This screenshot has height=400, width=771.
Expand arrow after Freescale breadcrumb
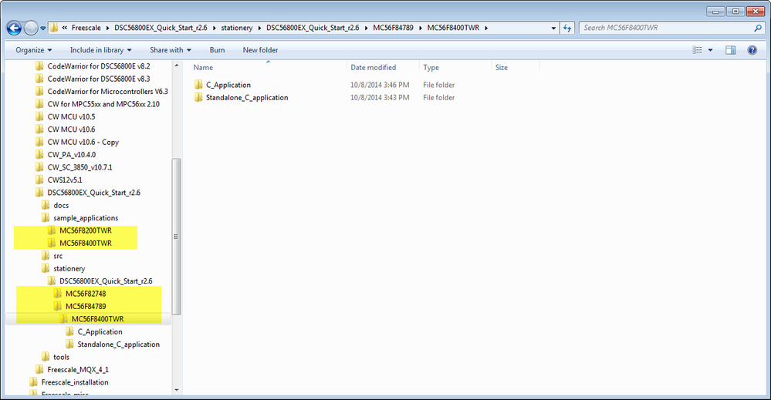[108, 28]
